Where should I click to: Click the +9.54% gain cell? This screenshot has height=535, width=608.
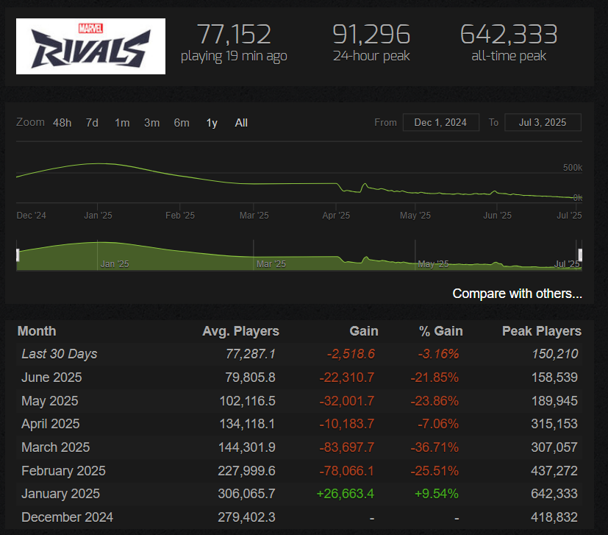[436, 494]
